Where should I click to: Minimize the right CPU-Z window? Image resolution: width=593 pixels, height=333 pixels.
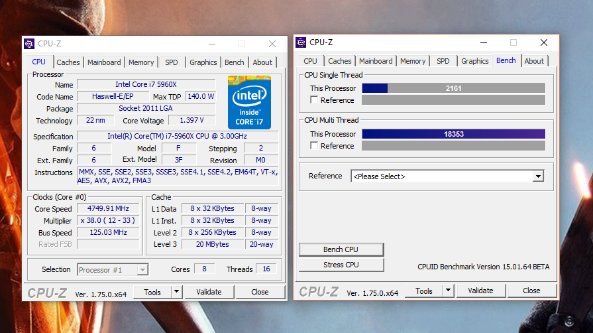[484, 42]
